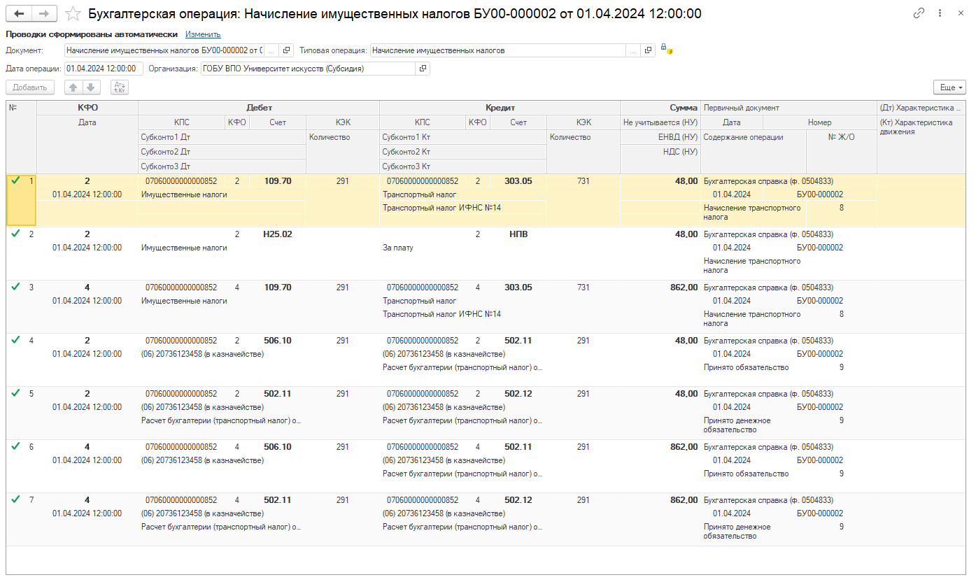
Task: Open the Организация via its open icon
Action: click(x=423, y=69)
